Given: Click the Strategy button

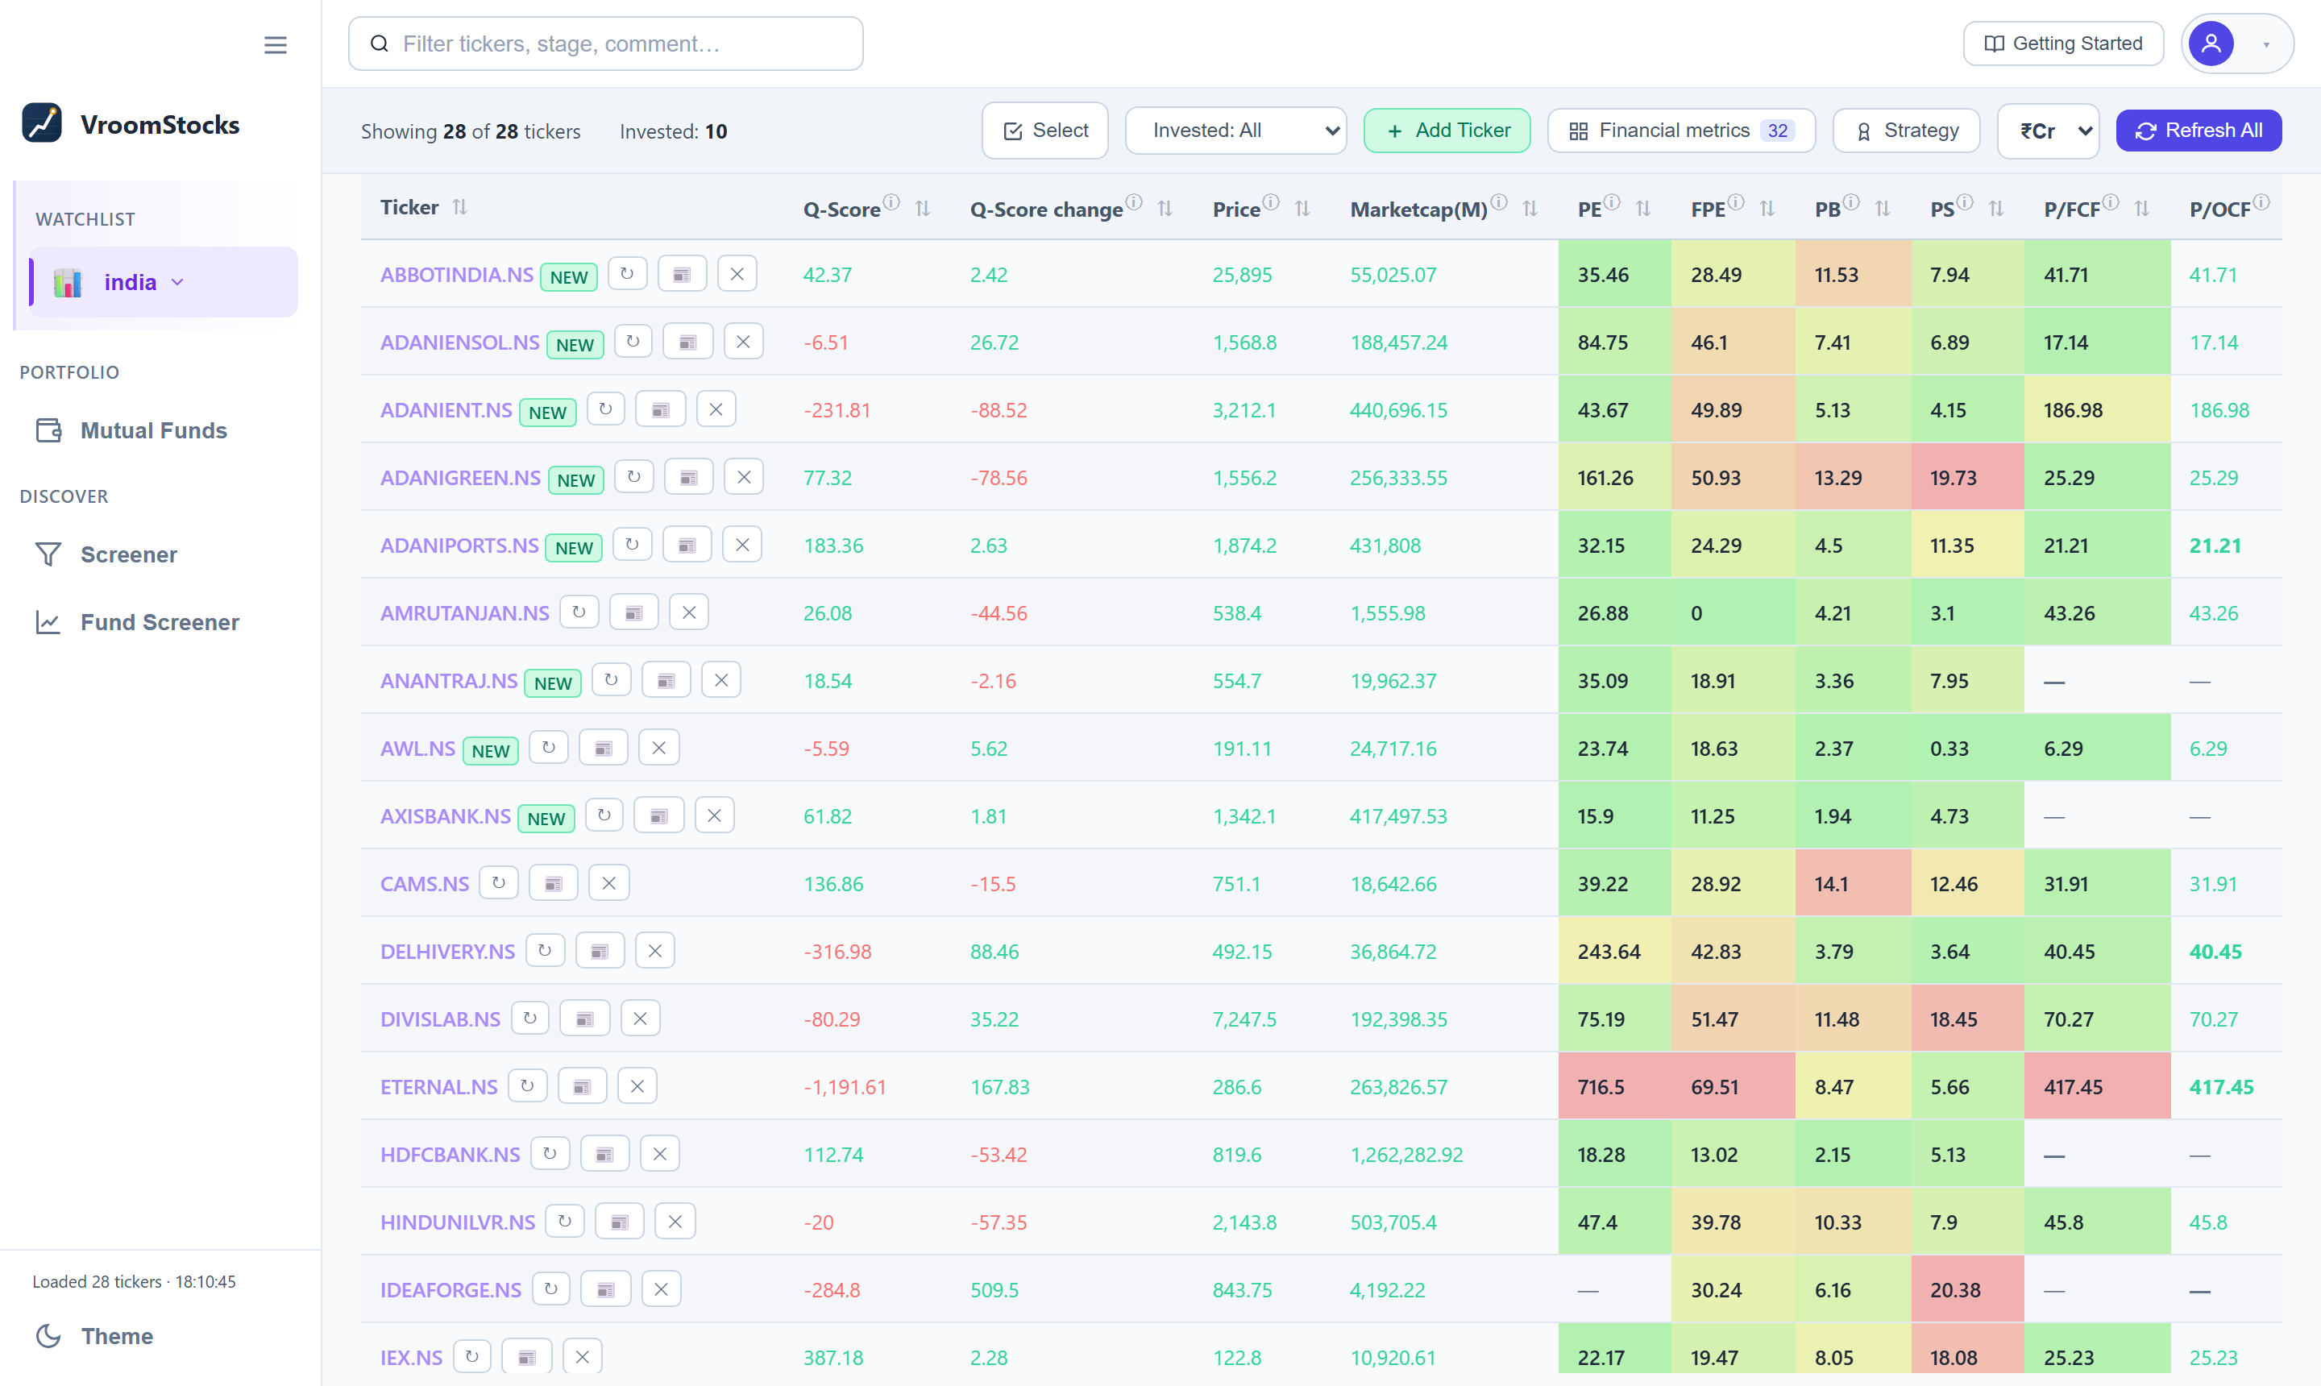Looking at the screenshot, I should click(1906, 131).
